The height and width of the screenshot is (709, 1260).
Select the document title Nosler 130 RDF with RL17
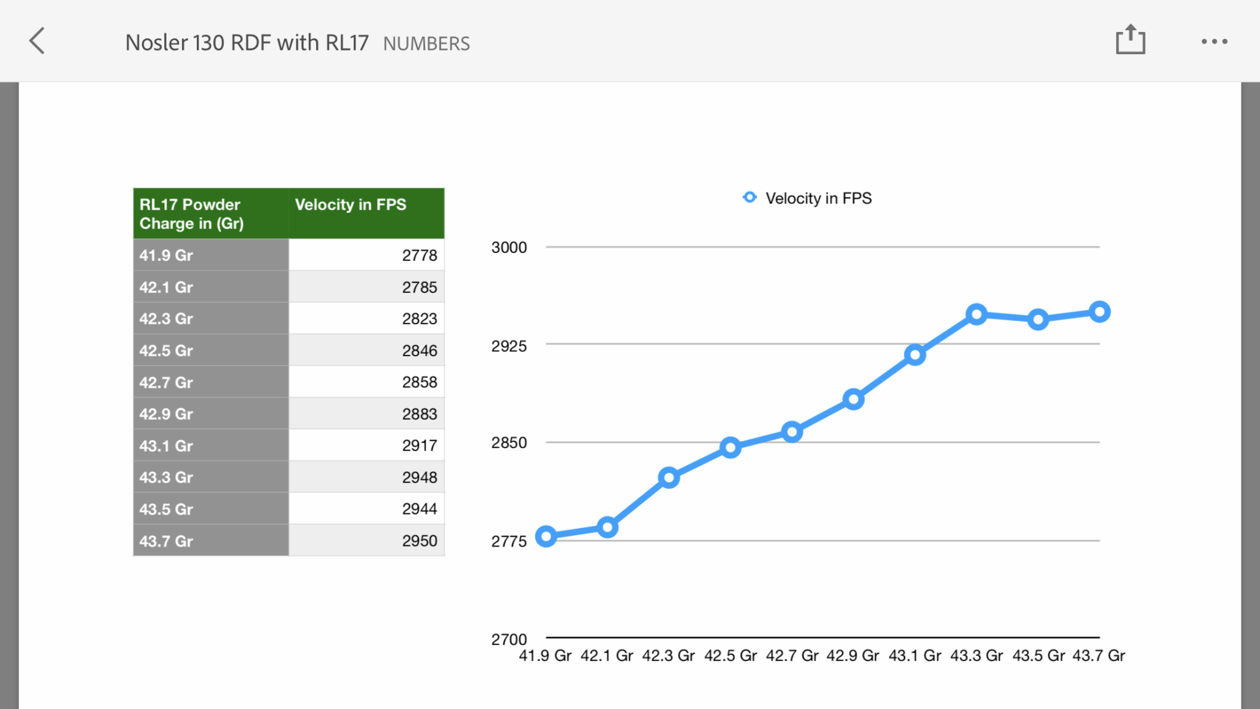[247, 43]
